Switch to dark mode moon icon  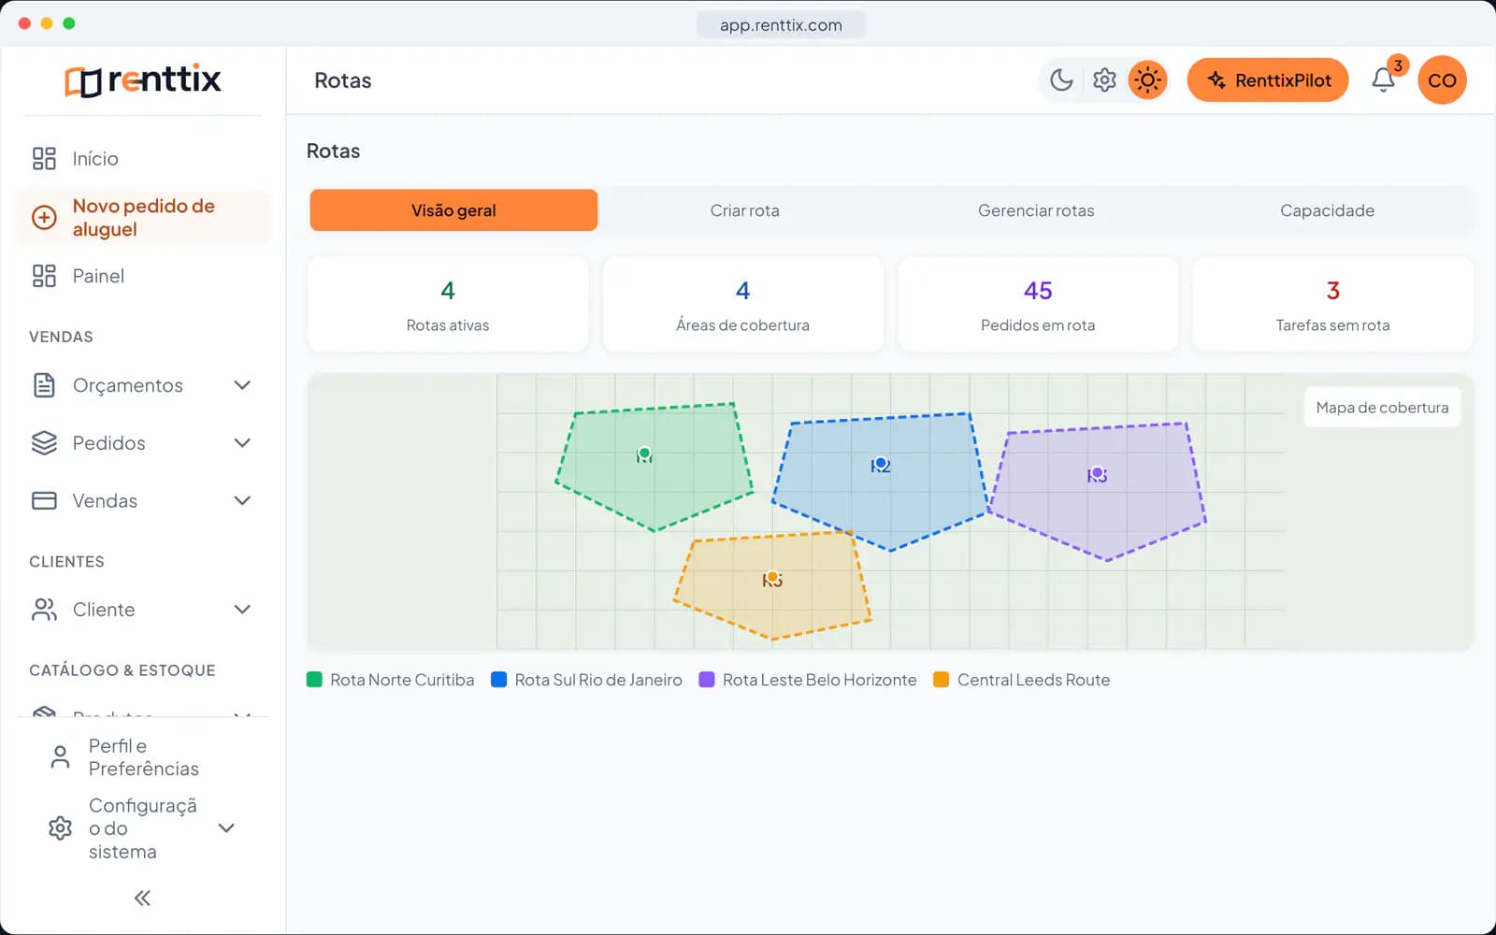tap(1061, 80)
